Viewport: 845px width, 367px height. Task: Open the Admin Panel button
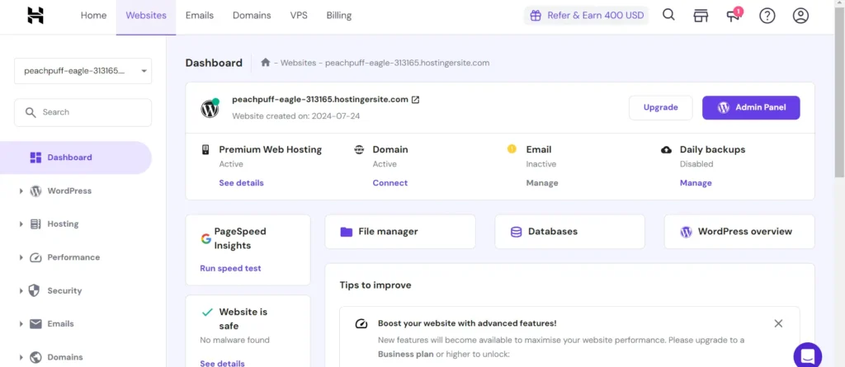(751, 108)
